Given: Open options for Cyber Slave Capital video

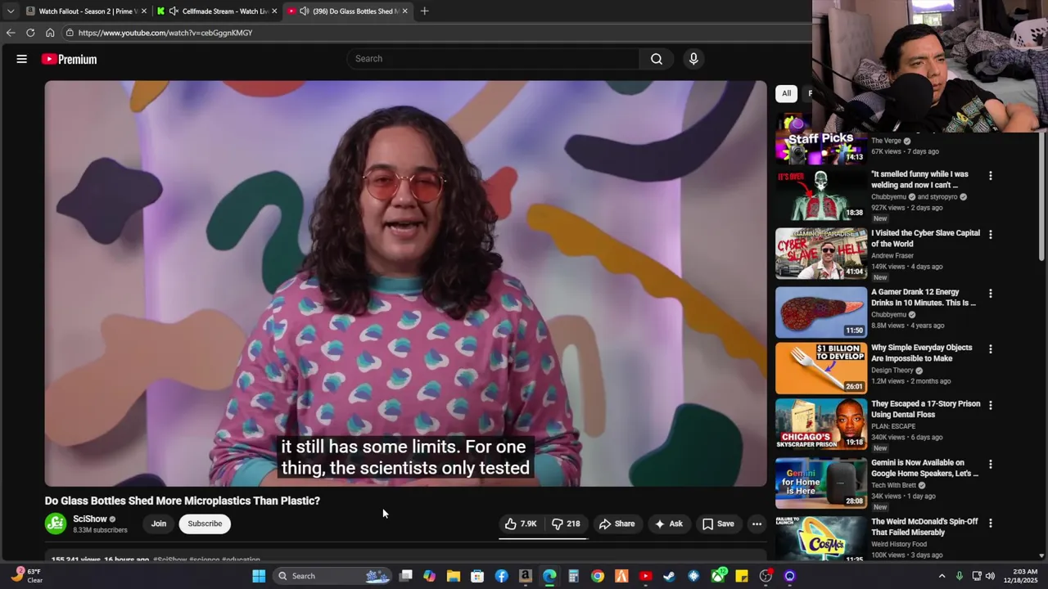Looking at the screenshot, I should [990, 235].
